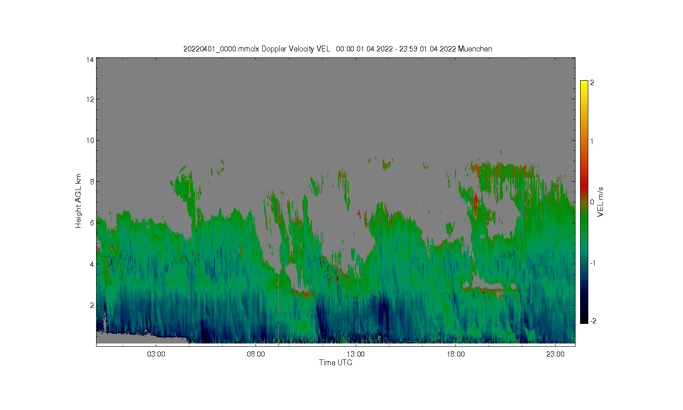Screen dimensions: 683x410
Task: Click the filename '20220401_0000.mmclx' in the title
Action: click(x=221, y=49)
